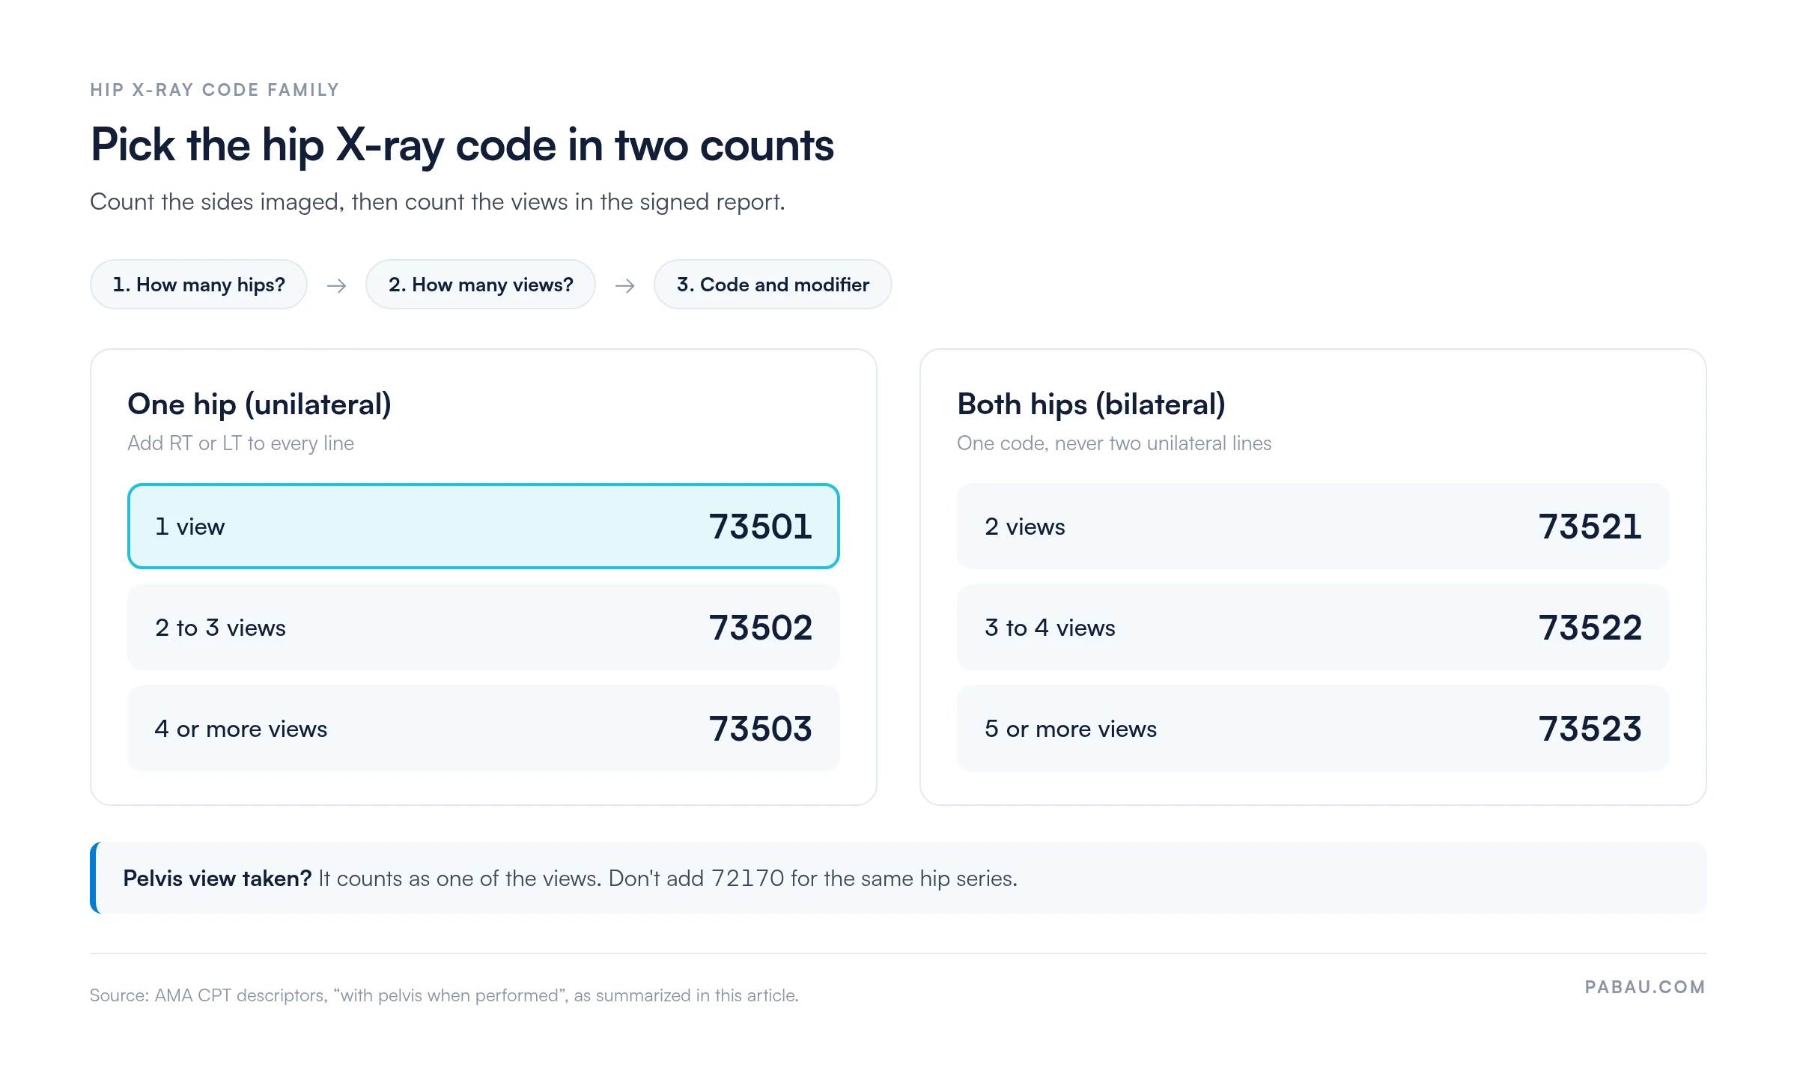1797x1074 pixels.
Task: Choose the highlighted '1 view' 73501 row
Action: [x=484, y=527]
